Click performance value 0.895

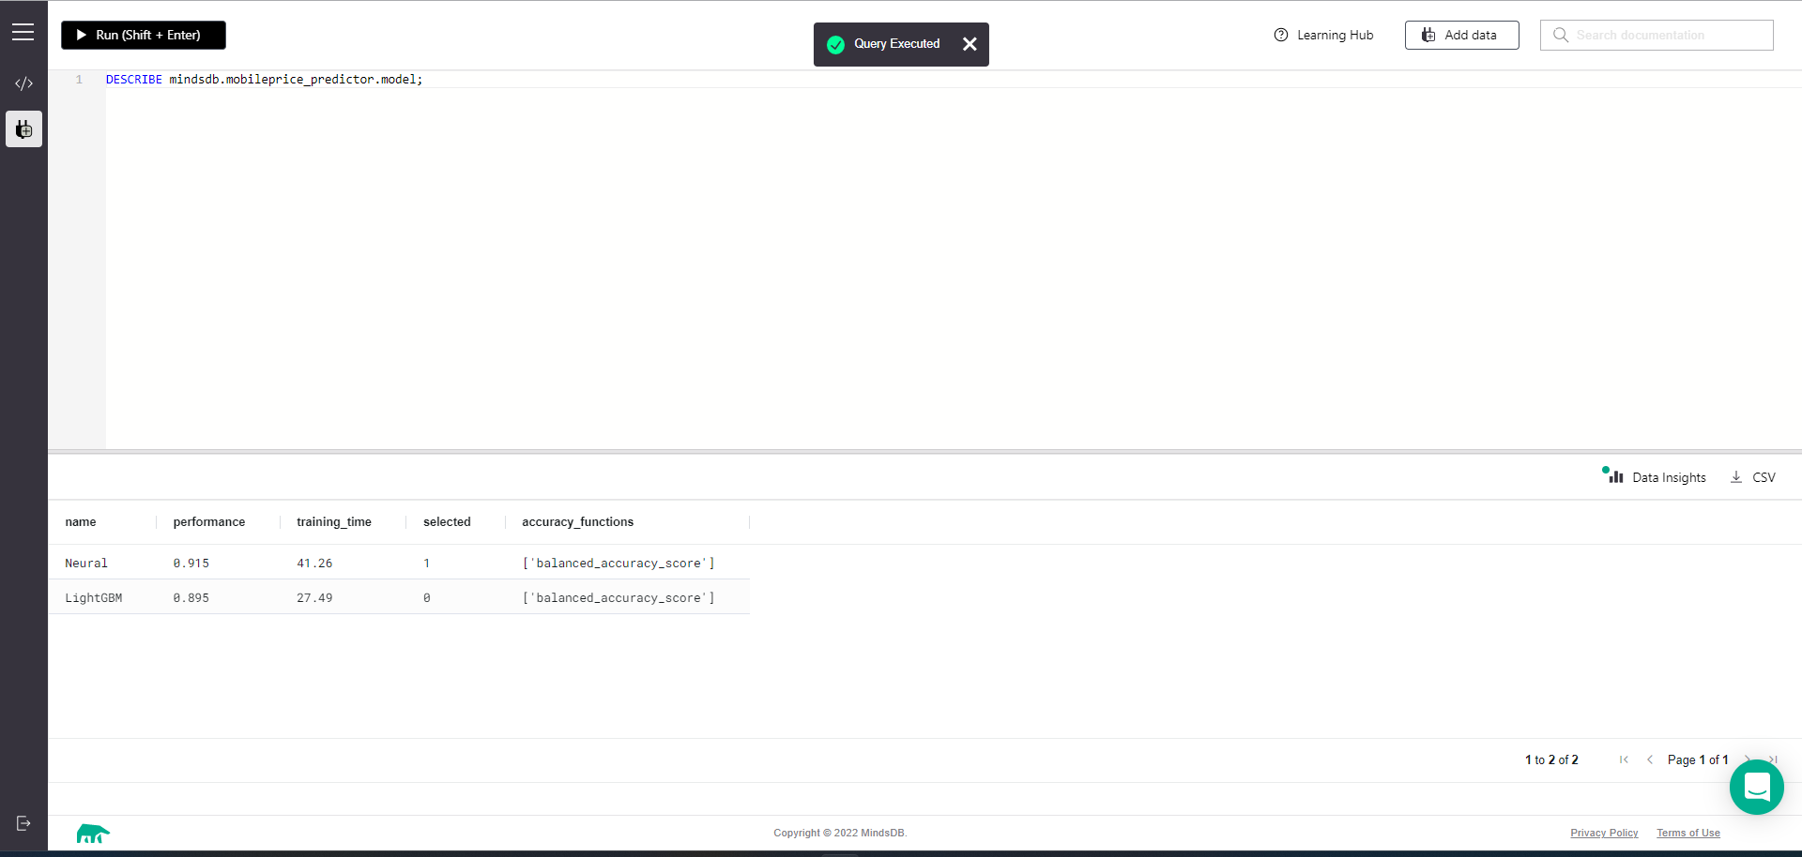pyautogui.click(x=191, y=598)
